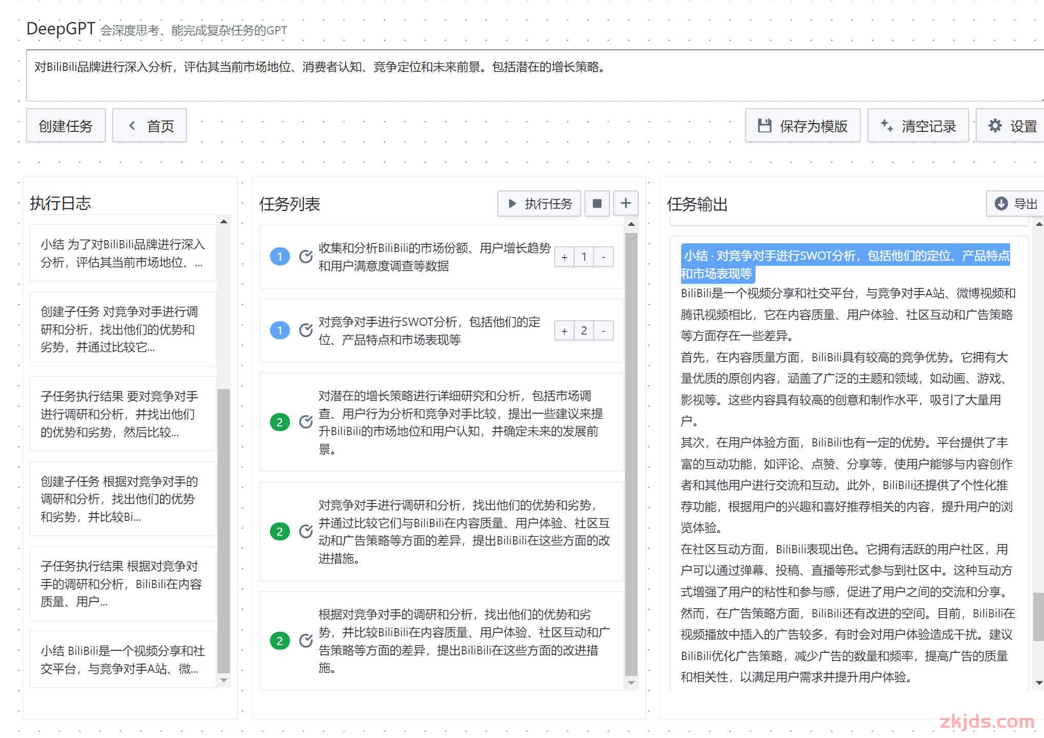The height and width of the screenshot is (738, 1044).
Task: Click the green badge on the 对潜在的增长策略 task
Action: [280, 422]
